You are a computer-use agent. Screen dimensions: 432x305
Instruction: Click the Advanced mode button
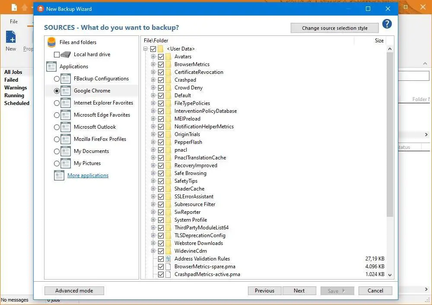[x=74, y=291]
